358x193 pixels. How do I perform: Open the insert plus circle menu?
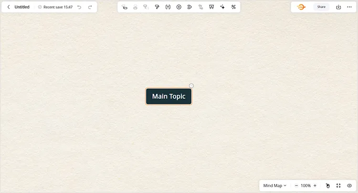point(179,7)
